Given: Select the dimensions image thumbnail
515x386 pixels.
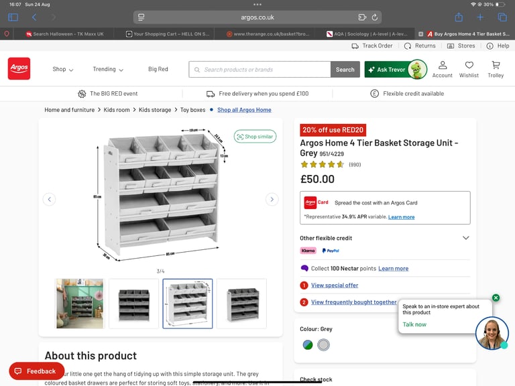Looking at the screenshot, I should (x=188, y=304).
